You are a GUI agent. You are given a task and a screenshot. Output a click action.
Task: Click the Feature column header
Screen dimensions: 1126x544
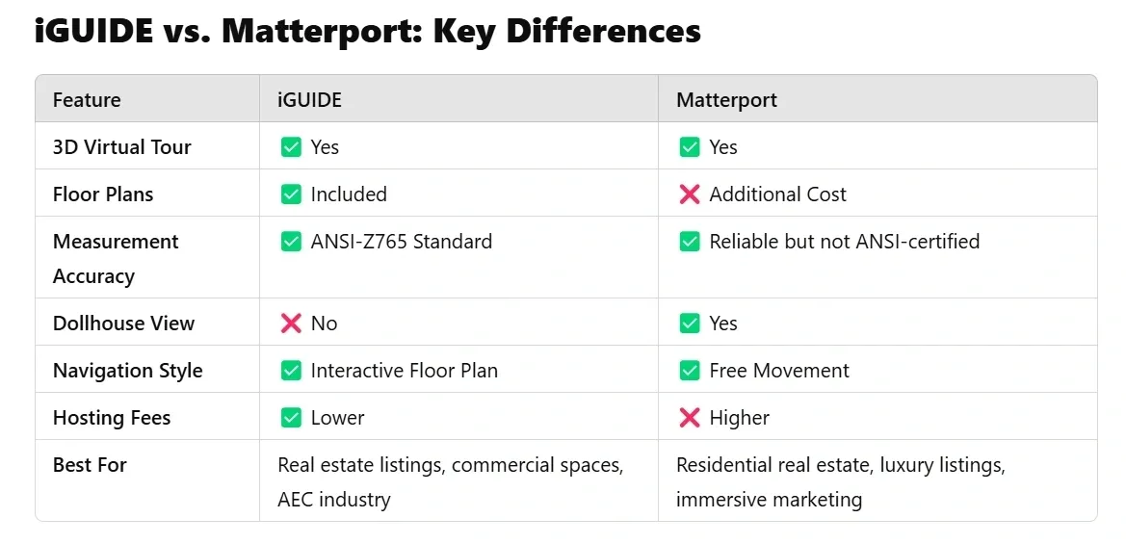pyautogui.click(x=87, y=100)
